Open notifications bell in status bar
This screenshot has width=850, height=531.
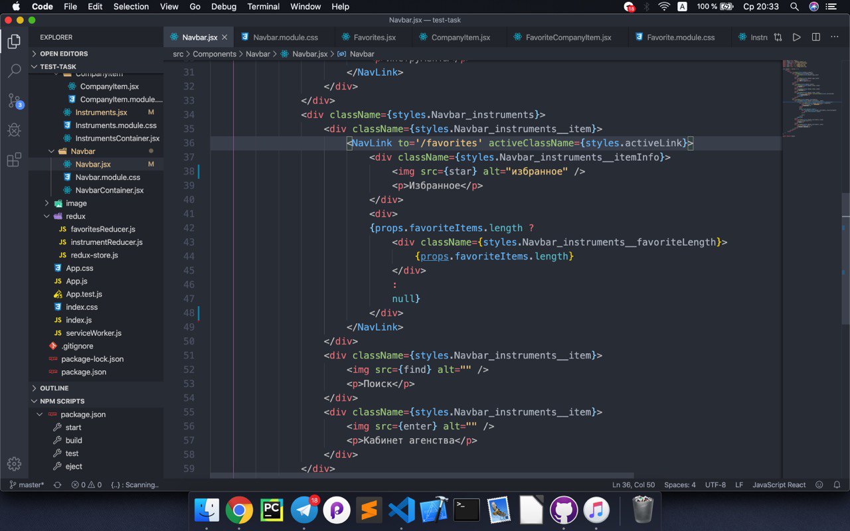[837, 485]
